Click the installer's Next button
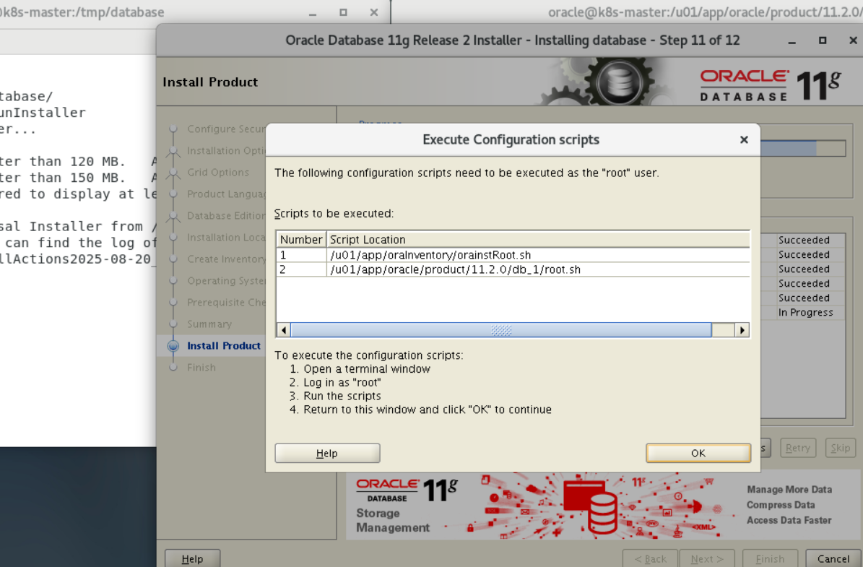Image resolution: width=863 pixels, height=567 pixels. coord(707,559)
